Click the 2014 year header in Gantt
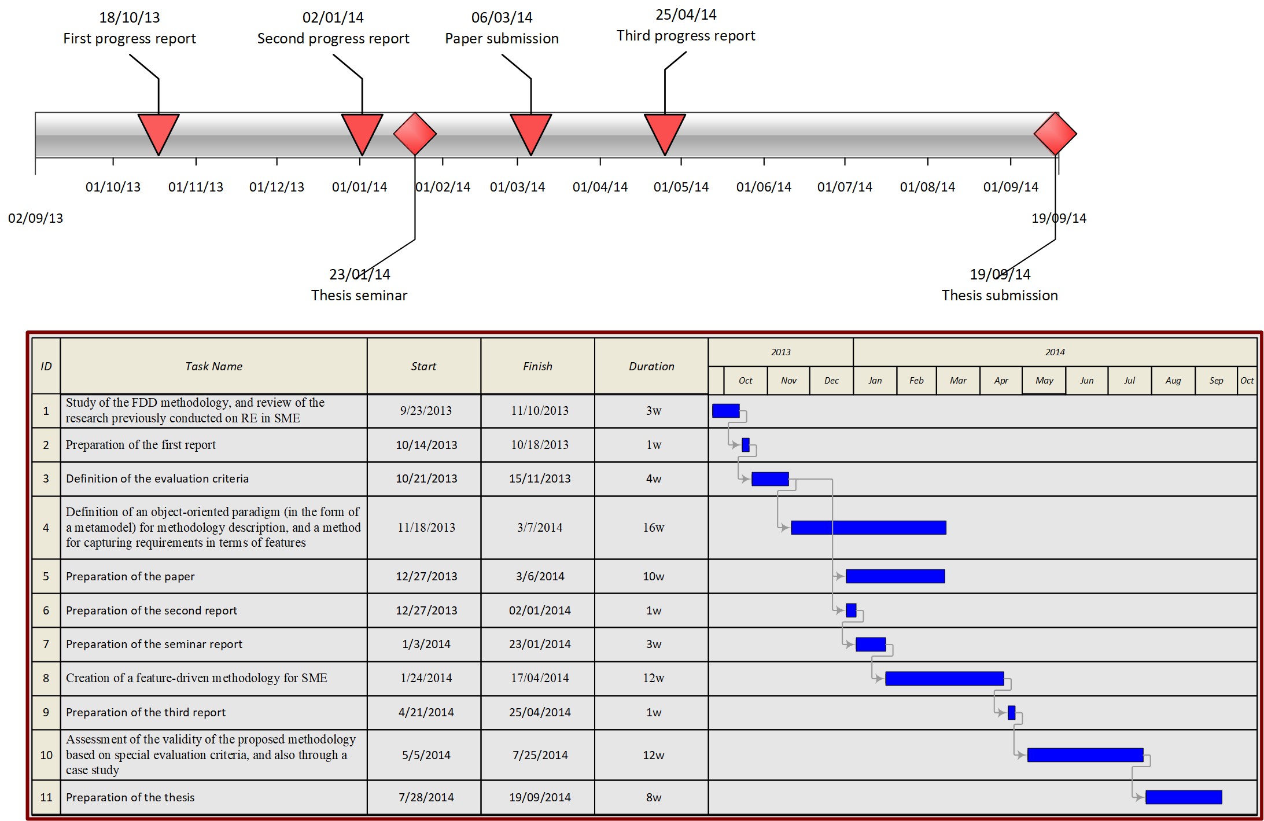The height and width of the screenshot is (821, 1264). (1054, 352)
